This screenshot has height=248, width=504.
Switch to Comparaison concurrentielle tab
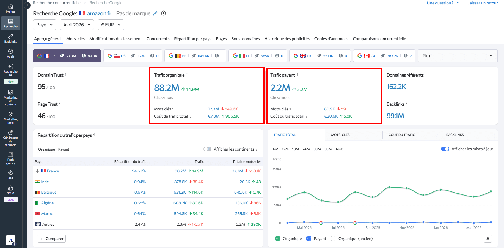tap(379, 39)
